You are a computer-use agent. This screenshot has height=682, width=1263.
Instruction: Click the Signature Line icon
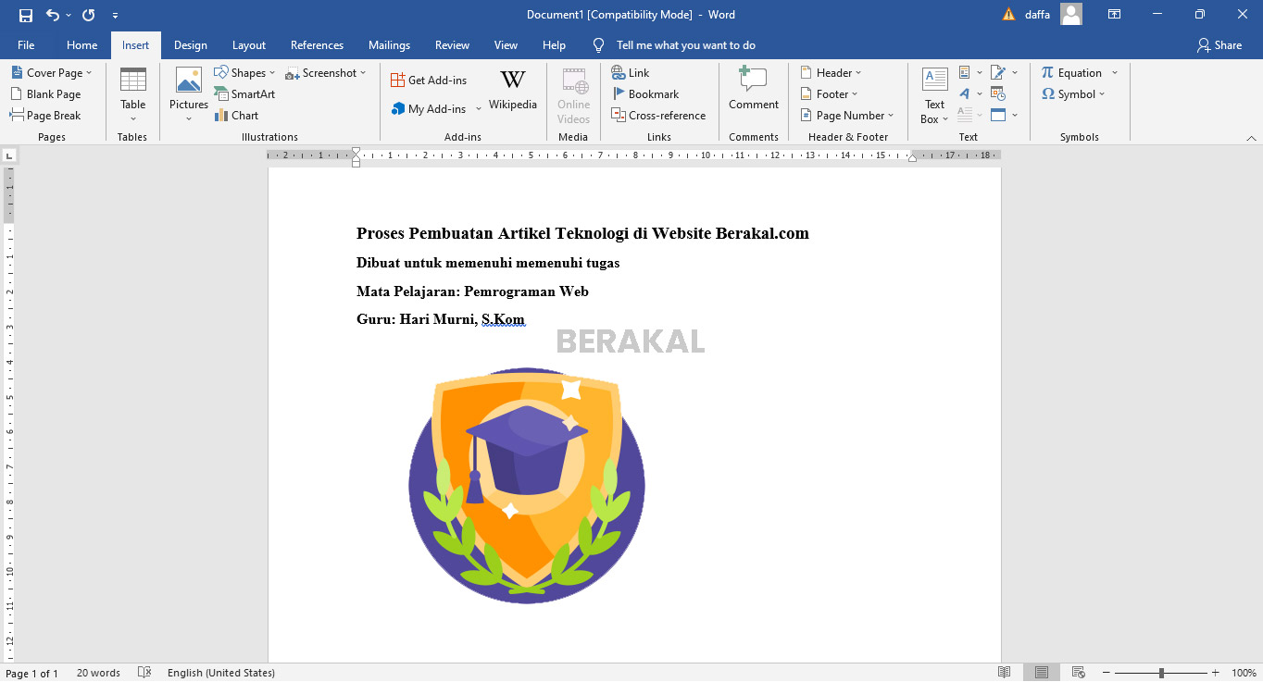pos(998,72)
